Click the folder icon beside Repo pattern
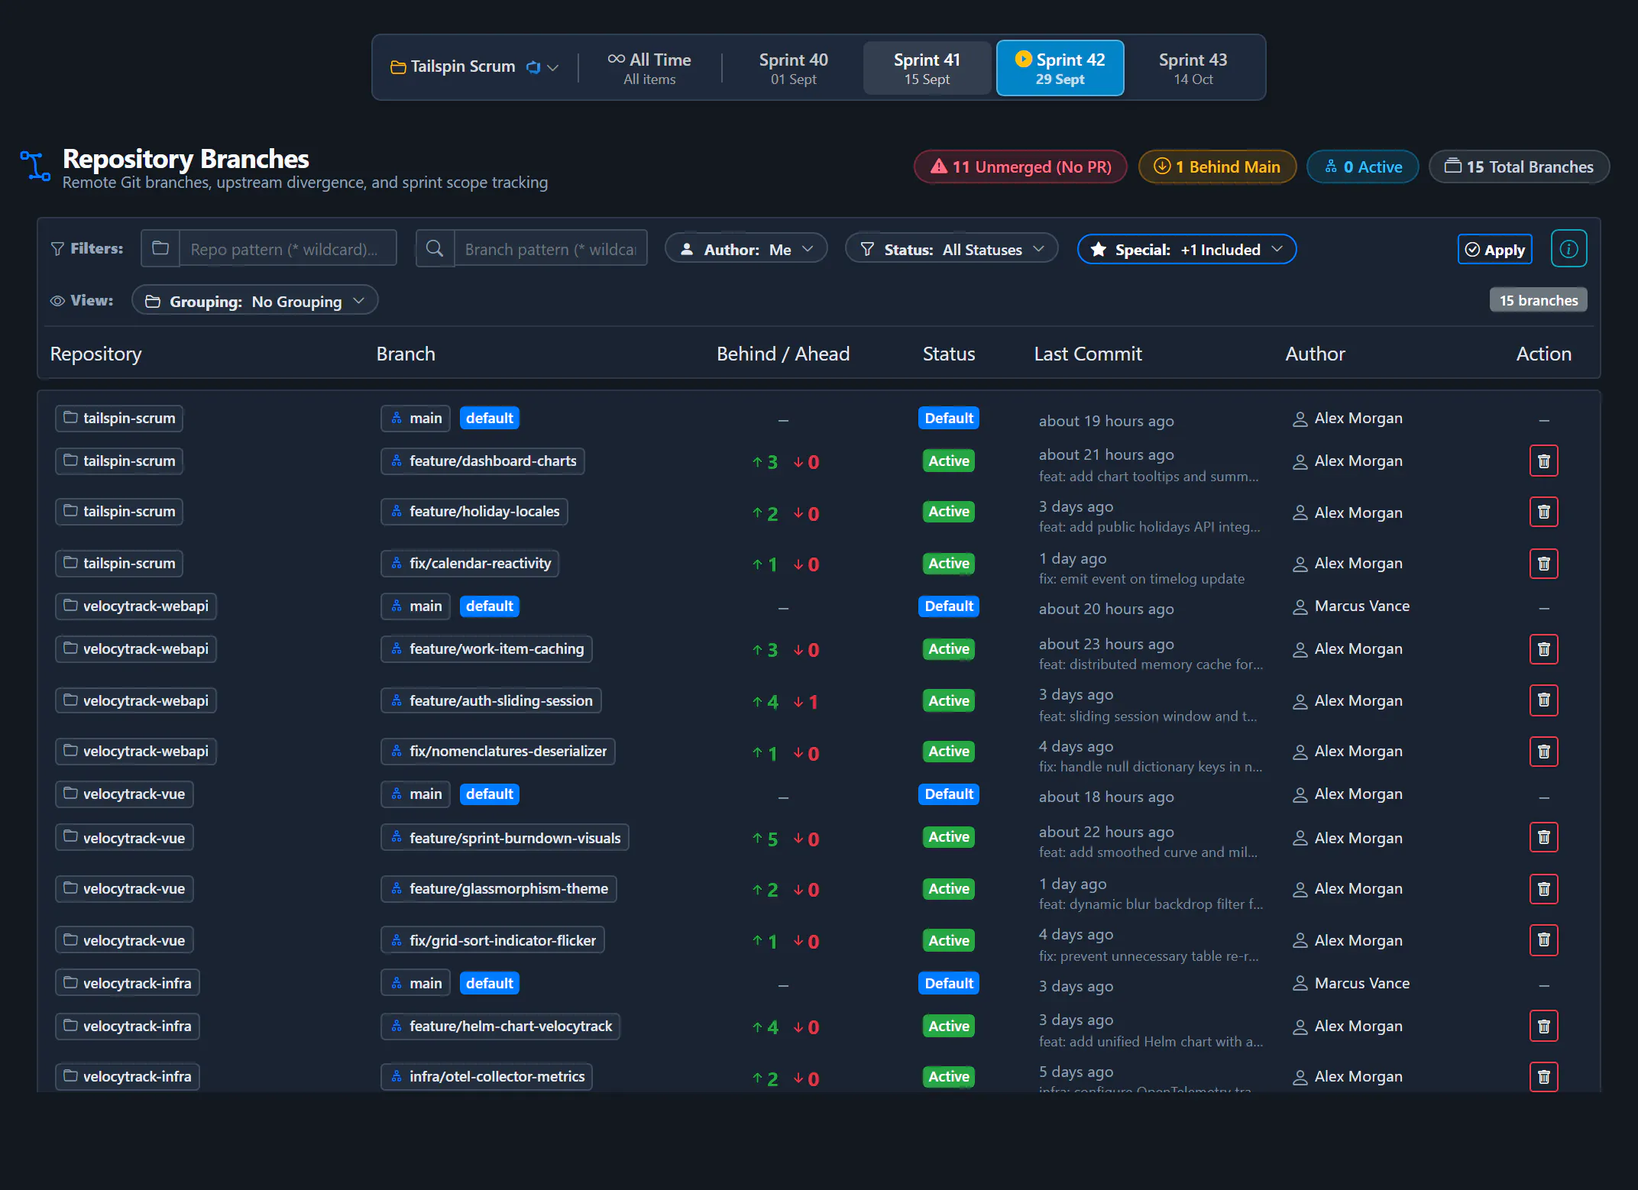1638x1190 pixels. click(160, 248)
